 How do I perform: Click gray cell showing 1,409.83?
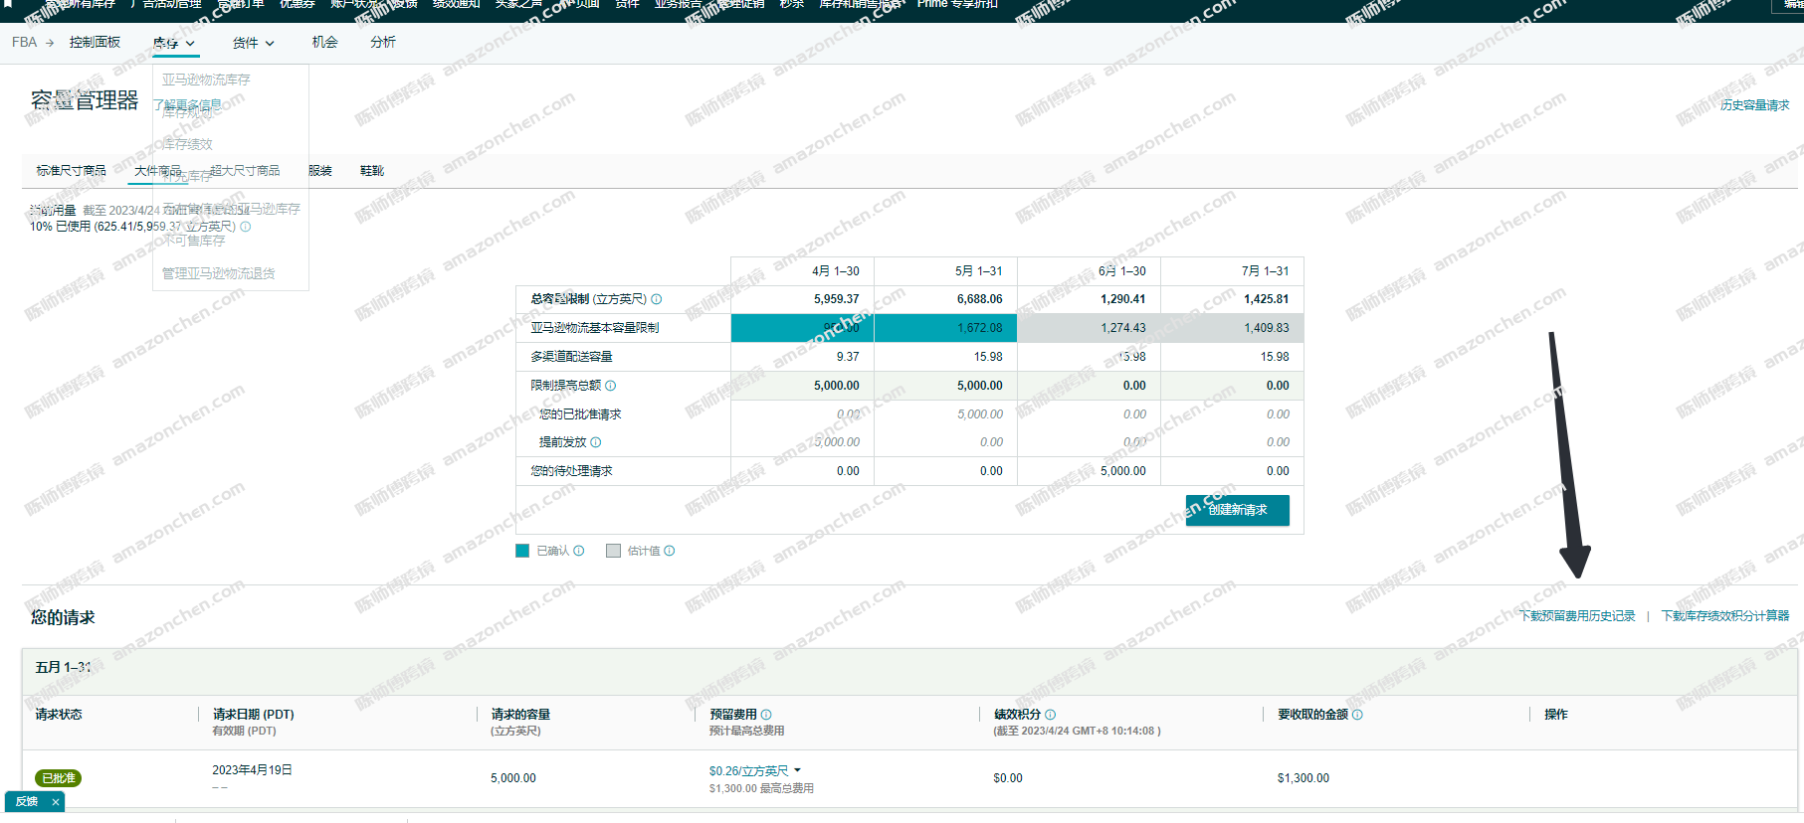pyautogui.click(x=1232, y=328)
